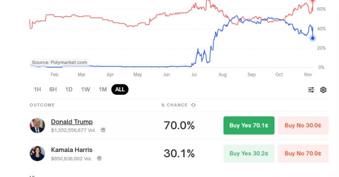339x177 pixels.
Task: Select the blue endpoint dot on chart
Action: (312, 38)
